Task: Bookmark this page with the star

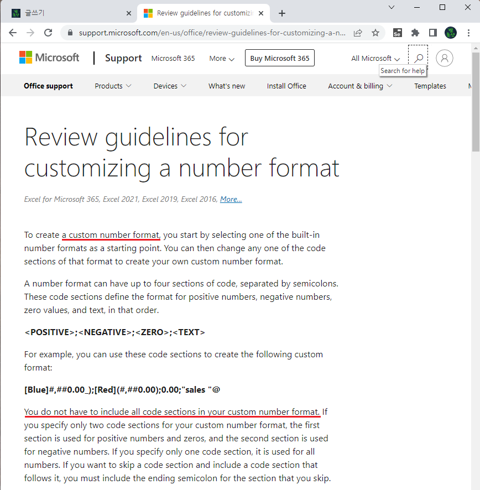Action: [375, 33]
